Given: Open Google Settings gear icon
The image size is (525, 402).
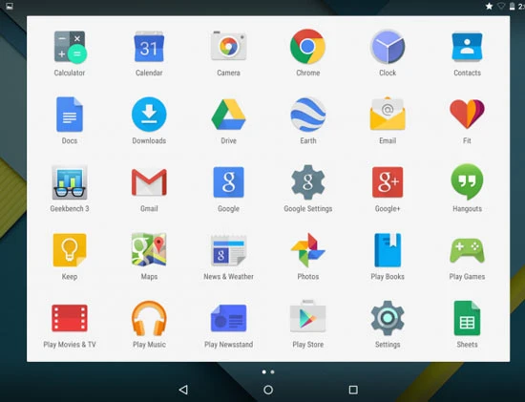Looking at the screenshot, I should [307, 182].
